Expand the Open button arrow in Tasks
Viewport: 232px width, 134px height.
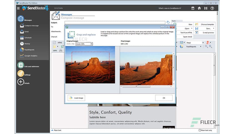192,28
